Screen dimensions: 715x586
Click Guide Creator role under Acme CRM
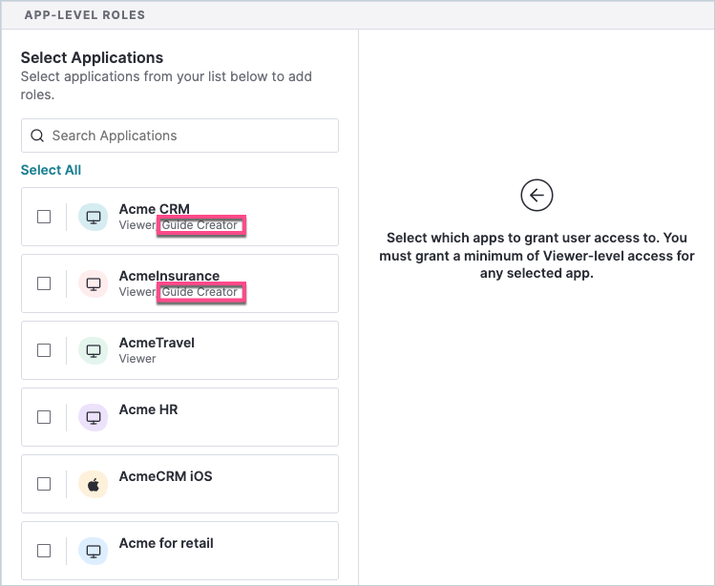(x=200, y=225)
